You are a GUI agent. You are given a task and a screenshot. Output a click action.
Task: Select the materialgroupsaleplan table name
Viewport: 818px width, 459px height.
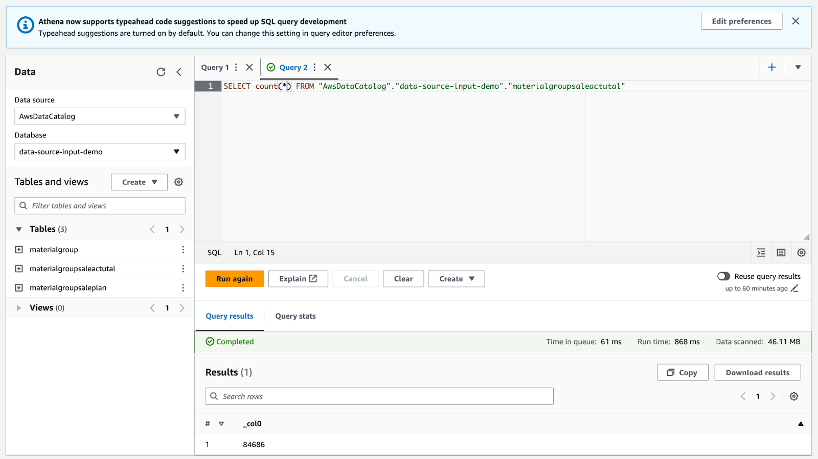(68, 288)
